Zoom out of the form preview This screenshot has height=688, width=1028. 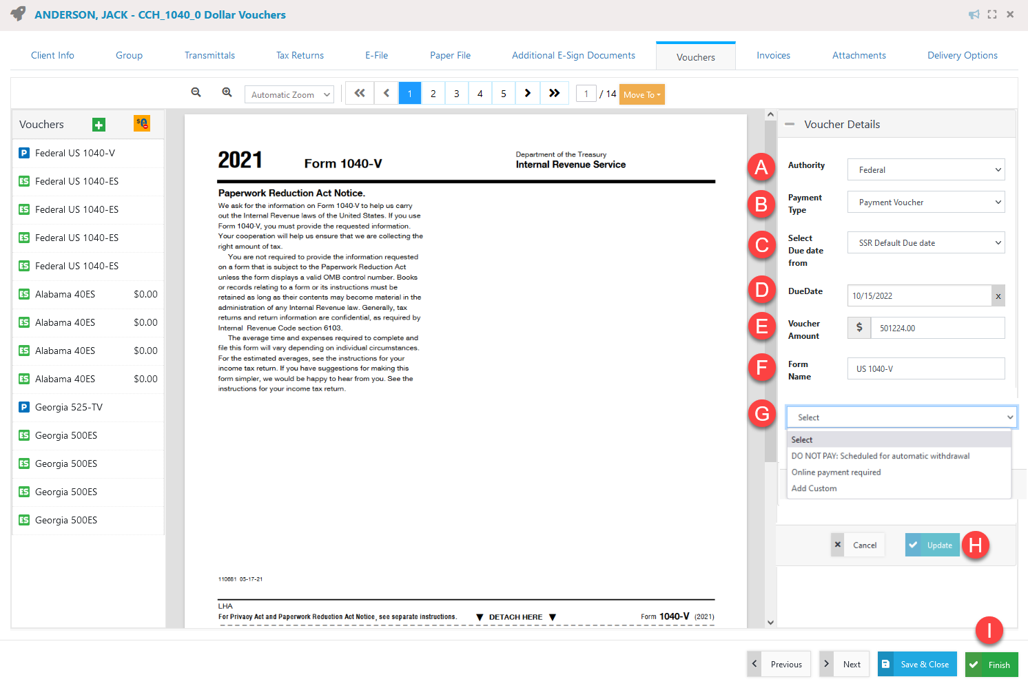[x=196, y=92]
